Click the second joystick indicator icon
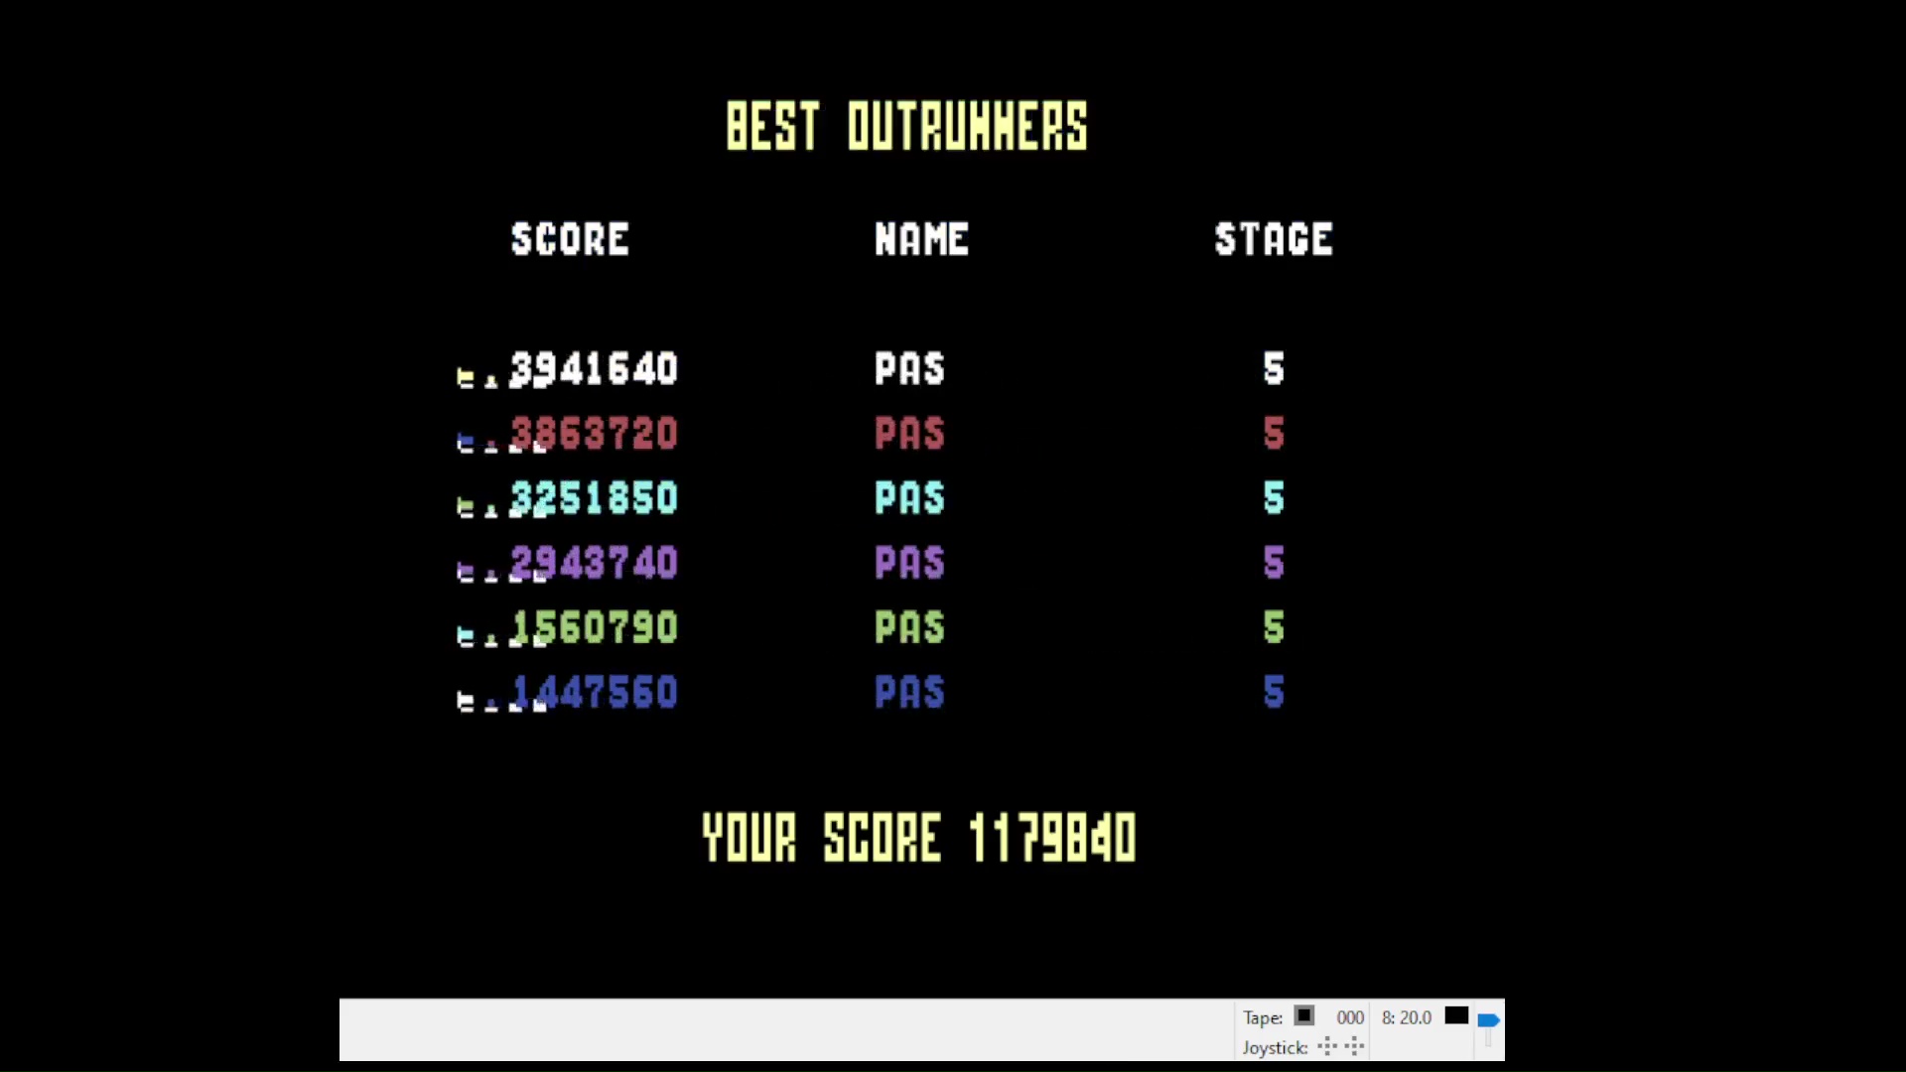1906x1072 pixels. 1355,1046
